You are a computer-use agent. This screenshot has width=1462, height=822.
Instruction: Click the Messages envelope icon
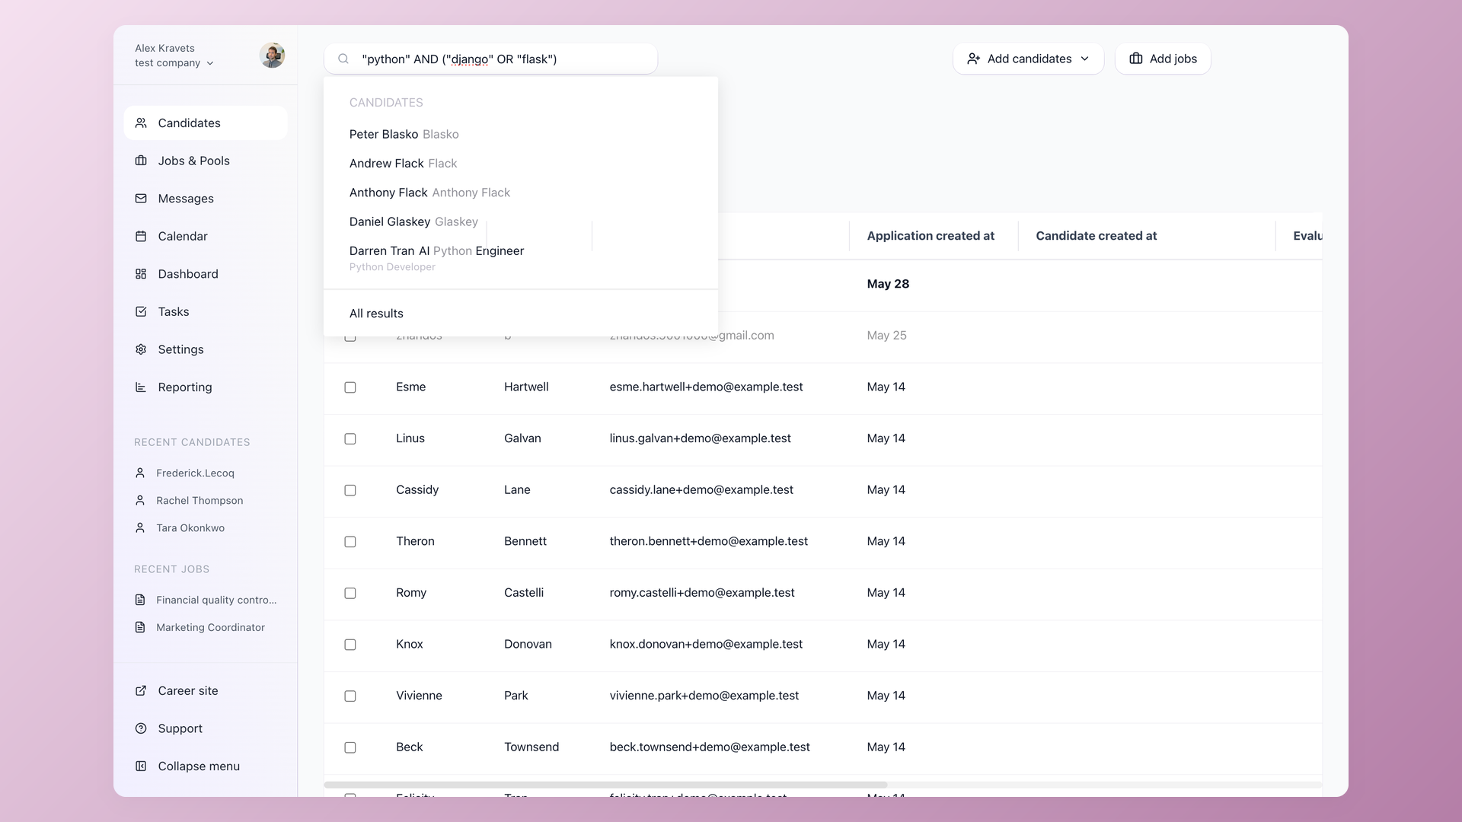[x=141, y=199]
